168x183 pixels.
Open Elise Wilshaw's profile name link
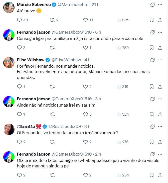[31, 60]
